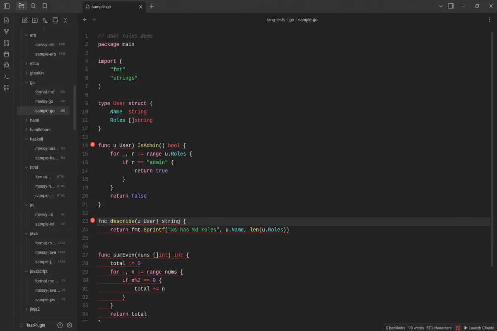Viewport: 497px width, 331px height.
Task: Open the more options three-dot menu
Action: (x=490, y=19)
